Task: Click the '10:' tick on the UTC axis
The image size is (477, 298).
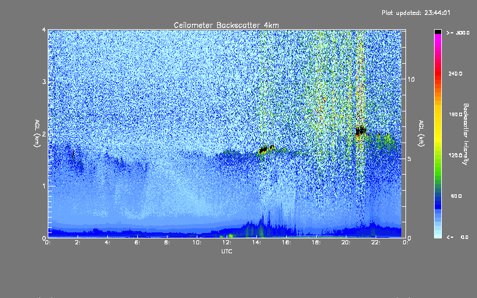Action: click(x=197, y=243)
